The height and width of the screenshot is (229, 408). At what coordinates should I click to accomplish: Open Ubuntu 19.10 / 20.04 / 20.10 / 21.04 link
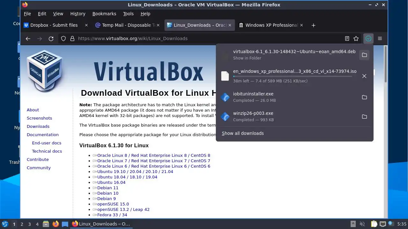click(135, 171)
